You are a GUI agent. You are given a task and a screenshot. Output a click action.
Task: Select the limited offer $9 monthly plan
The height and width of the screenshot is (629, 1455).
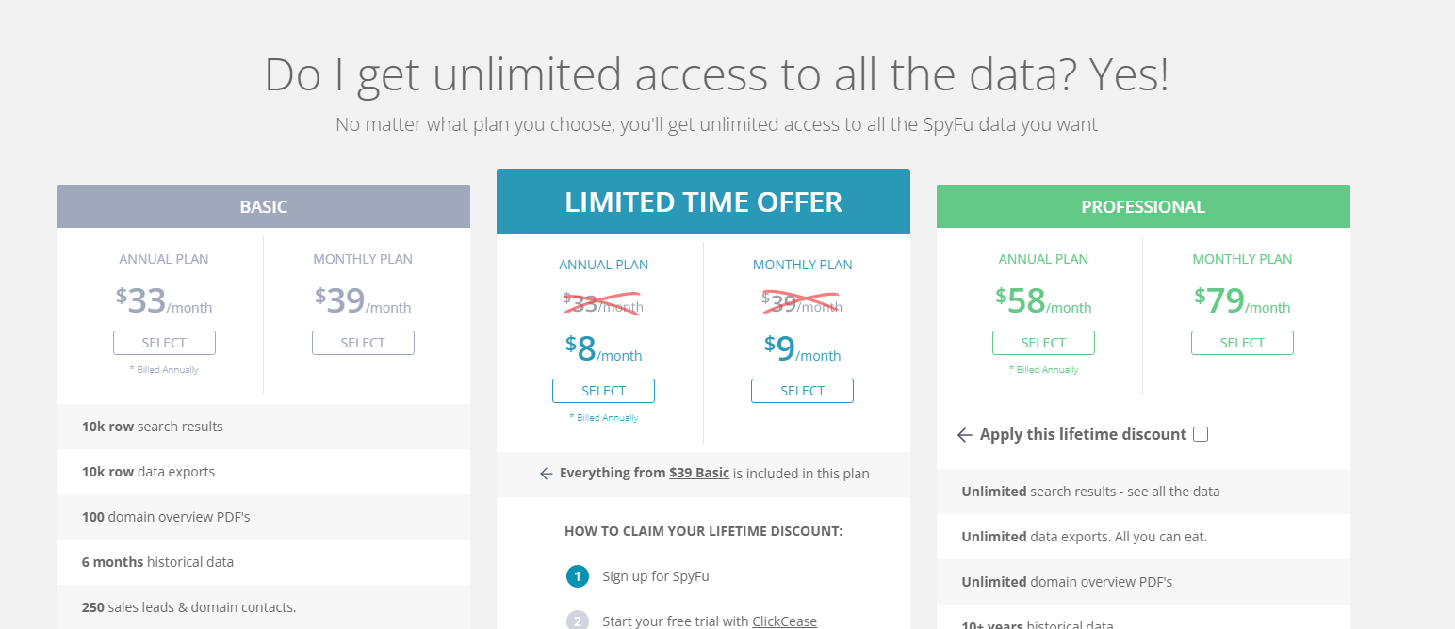(802, 391)
